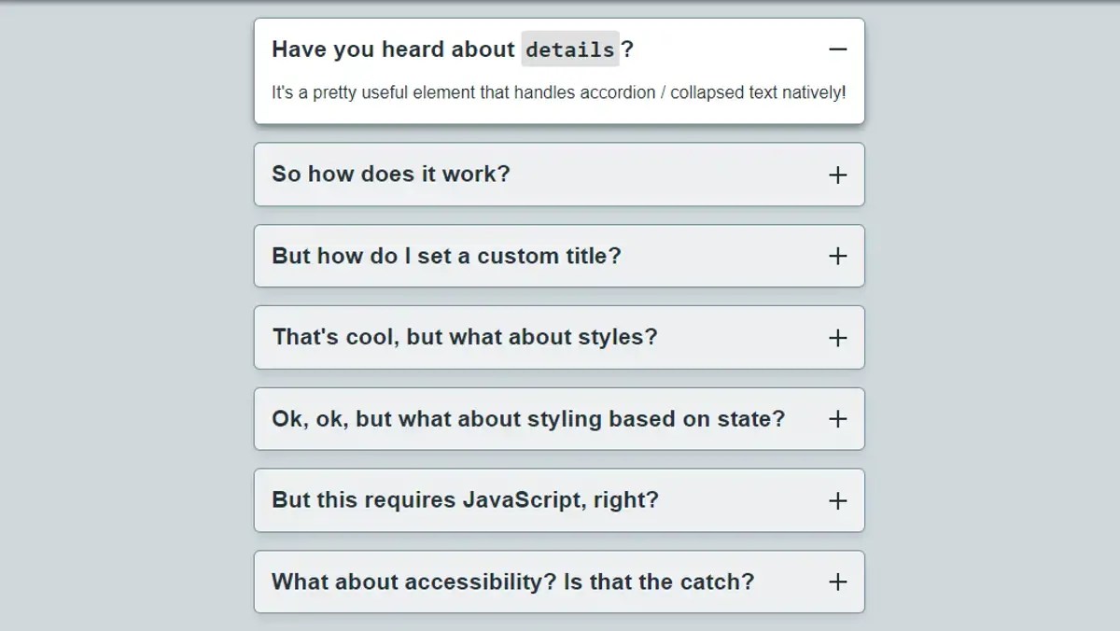Click the 'details' code tag in heading
Viewport: 1120px width, 631px height.
pos(569,49)
